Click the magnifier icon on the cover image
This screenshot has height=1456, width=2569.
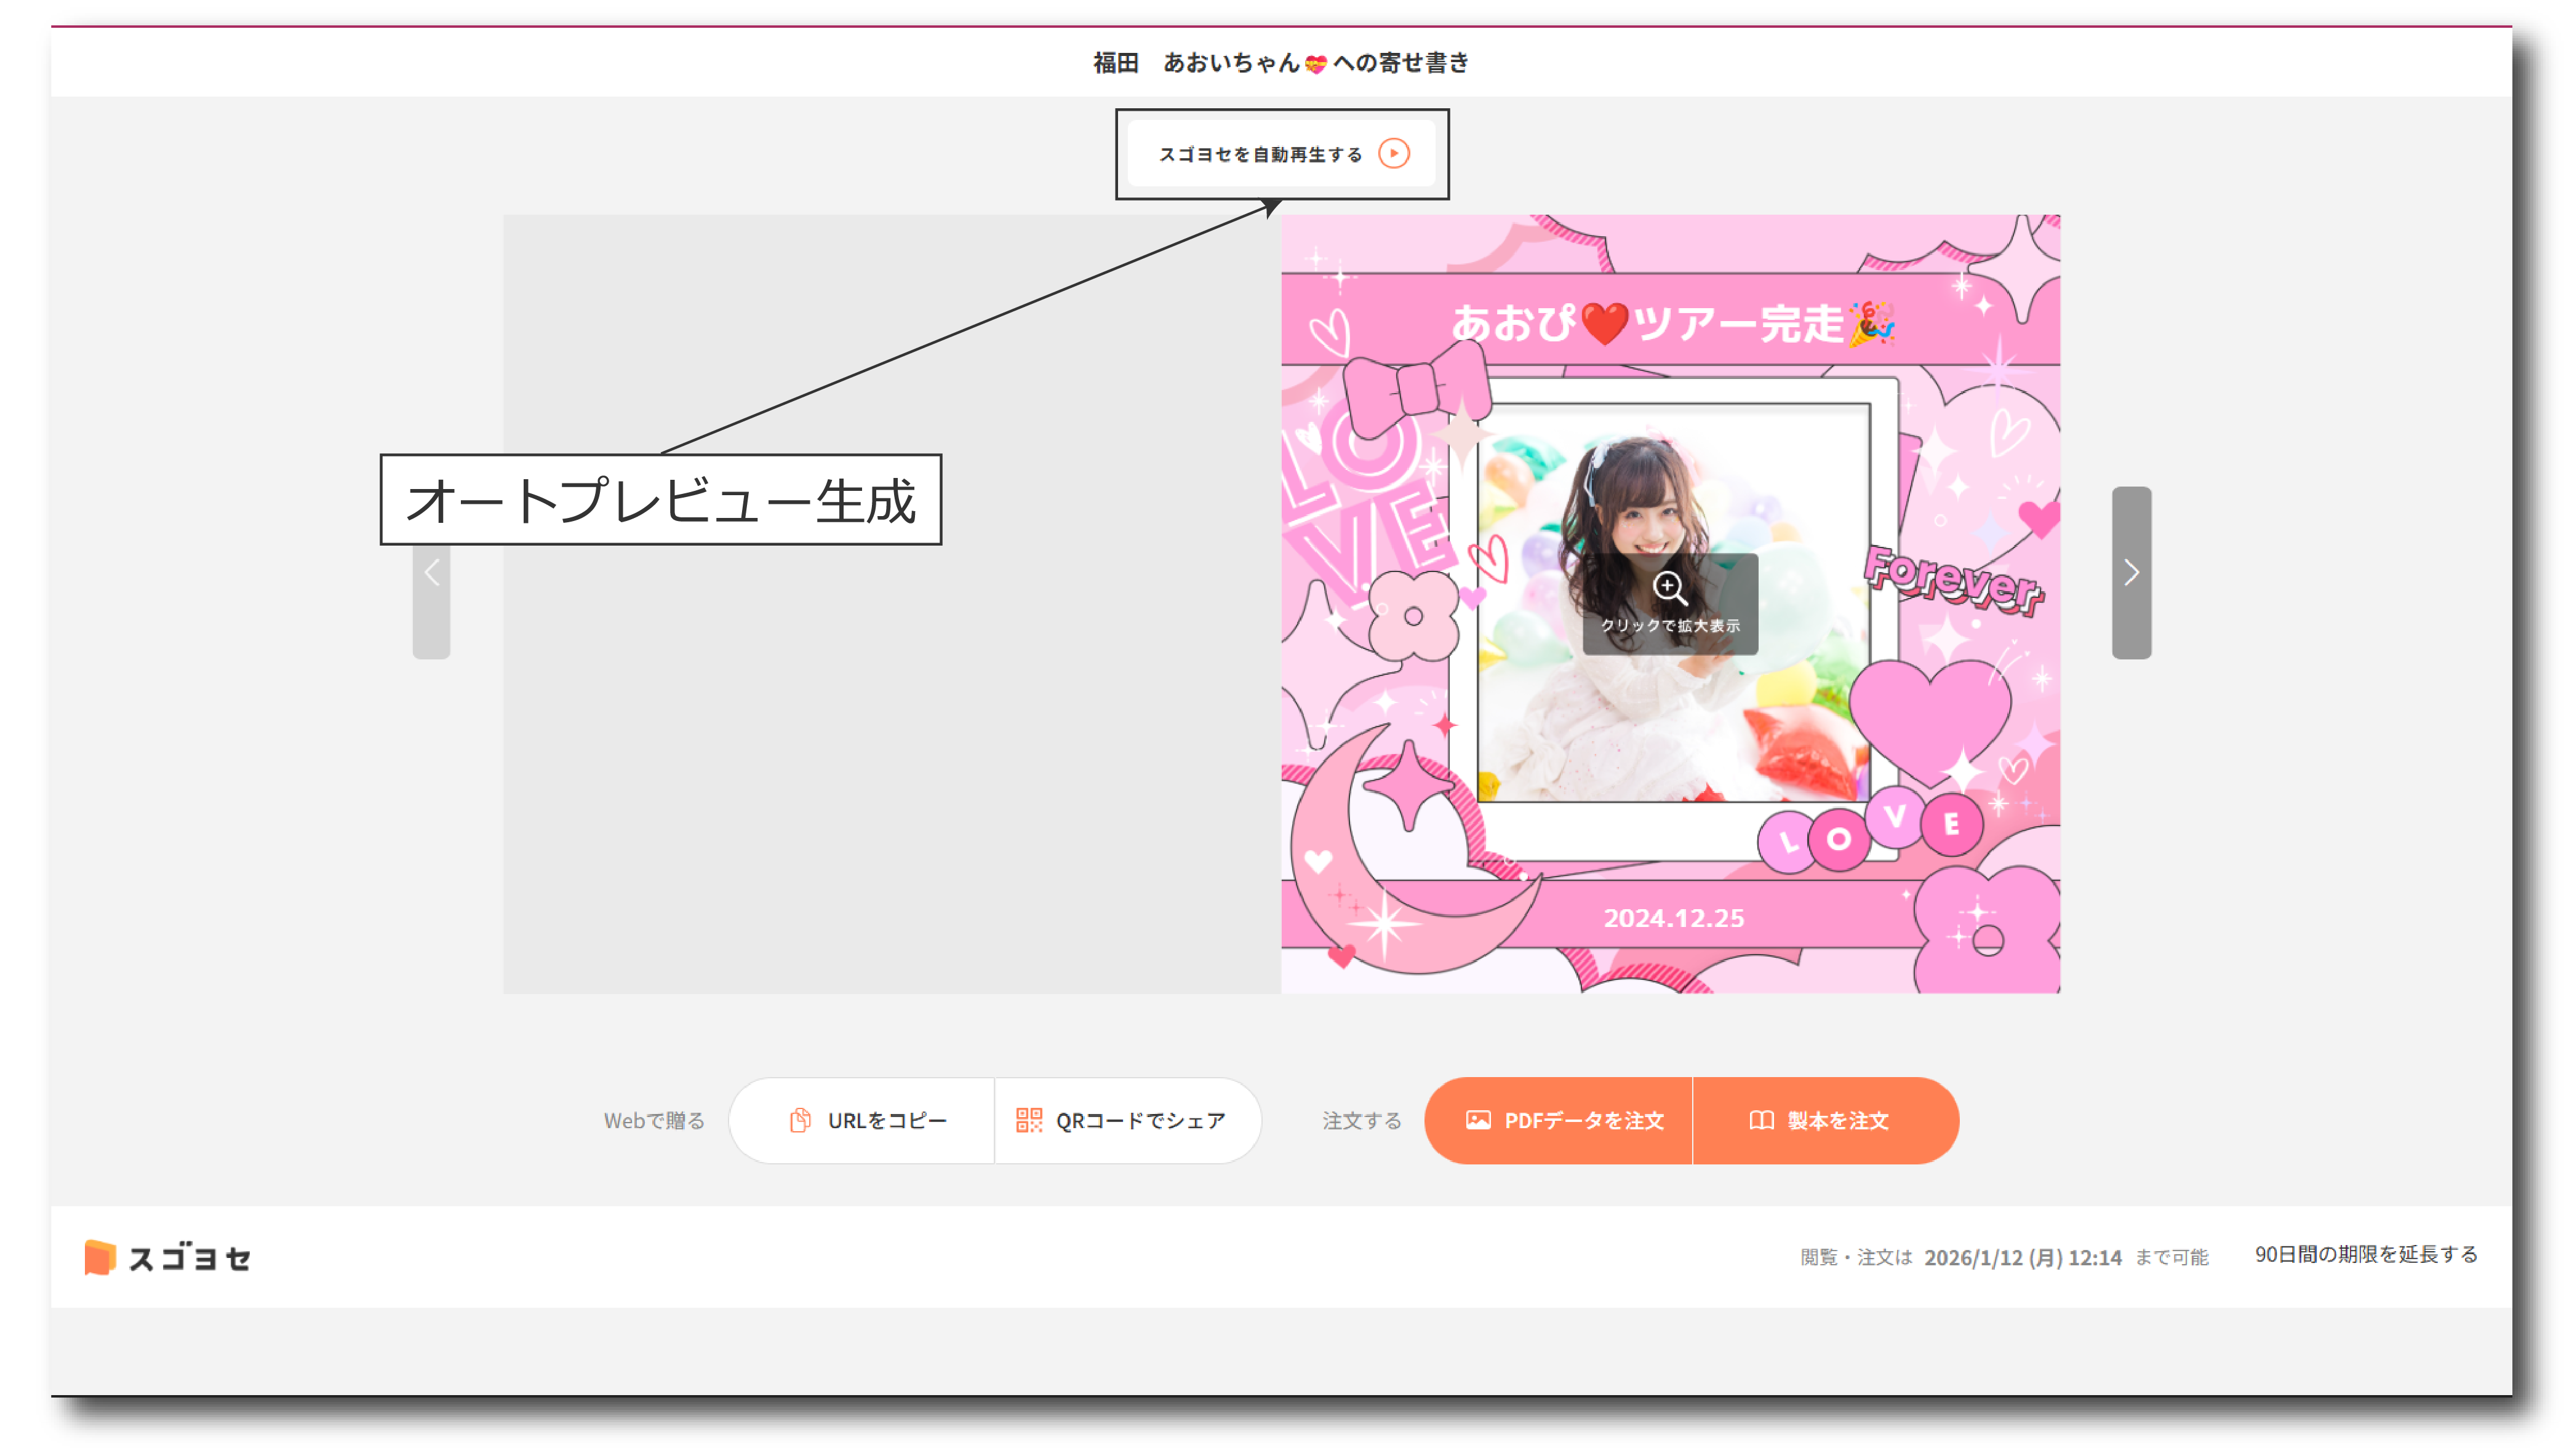pos(1670,589)
